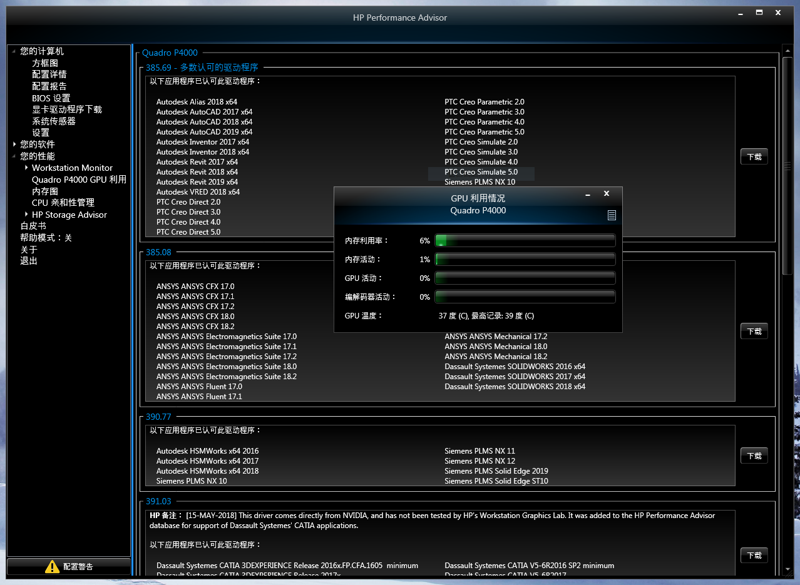Click Autodesk AutoCAD 2019 x64 entry

tap(204, 132)
